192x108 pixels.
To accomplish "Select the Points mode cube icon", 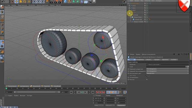I will (2, 25).
